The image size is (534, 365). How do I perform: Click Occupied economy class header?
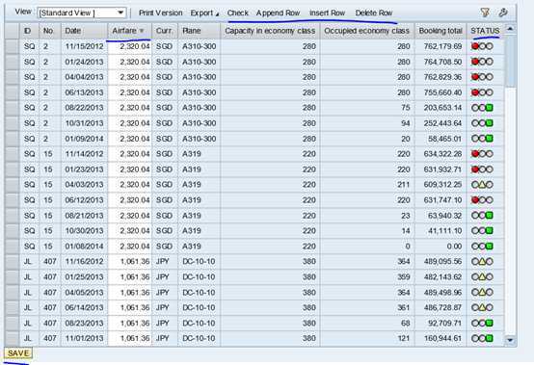click(367, 31)
